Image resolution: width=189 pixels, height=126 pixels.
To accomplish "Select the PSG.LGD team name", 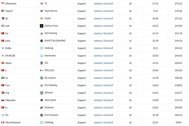I will pos(49,70).
